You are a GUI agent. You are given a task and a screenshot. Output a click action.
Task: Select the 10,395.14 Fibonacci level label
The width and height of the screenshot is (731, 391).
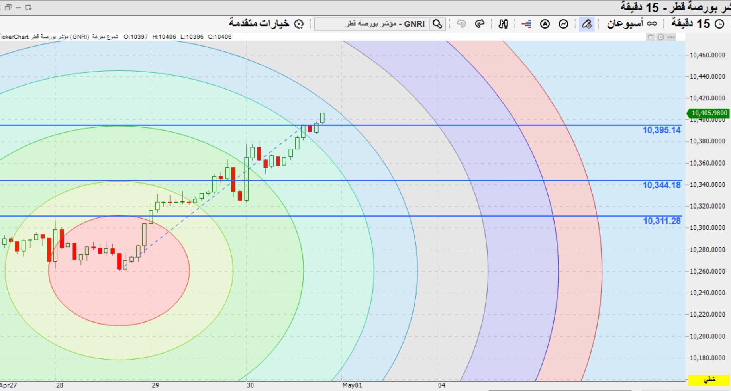coord(661,130)
